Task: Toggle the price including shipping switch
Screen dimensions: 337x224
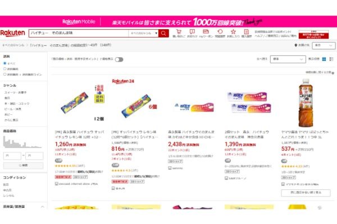Action: coord(119,59)
